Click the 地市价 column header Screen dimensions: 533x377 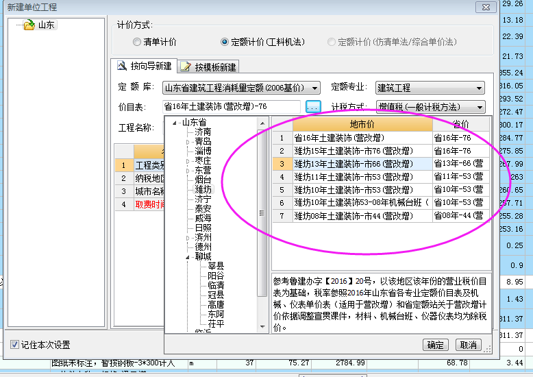pos(362,125)
